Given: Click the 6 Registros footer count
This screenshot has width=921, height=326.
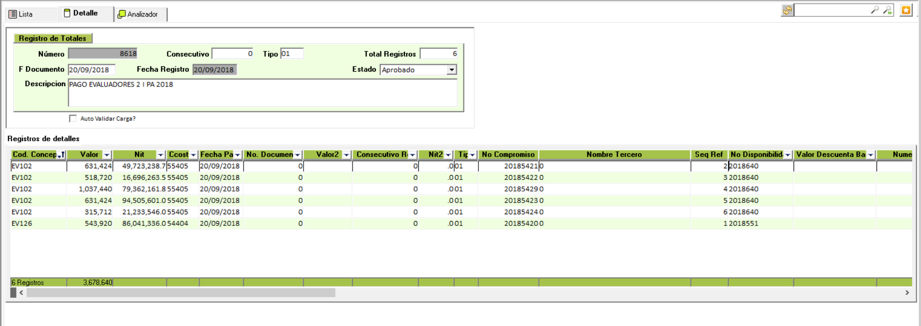Looking at the screenshot, I should (38, 282).
